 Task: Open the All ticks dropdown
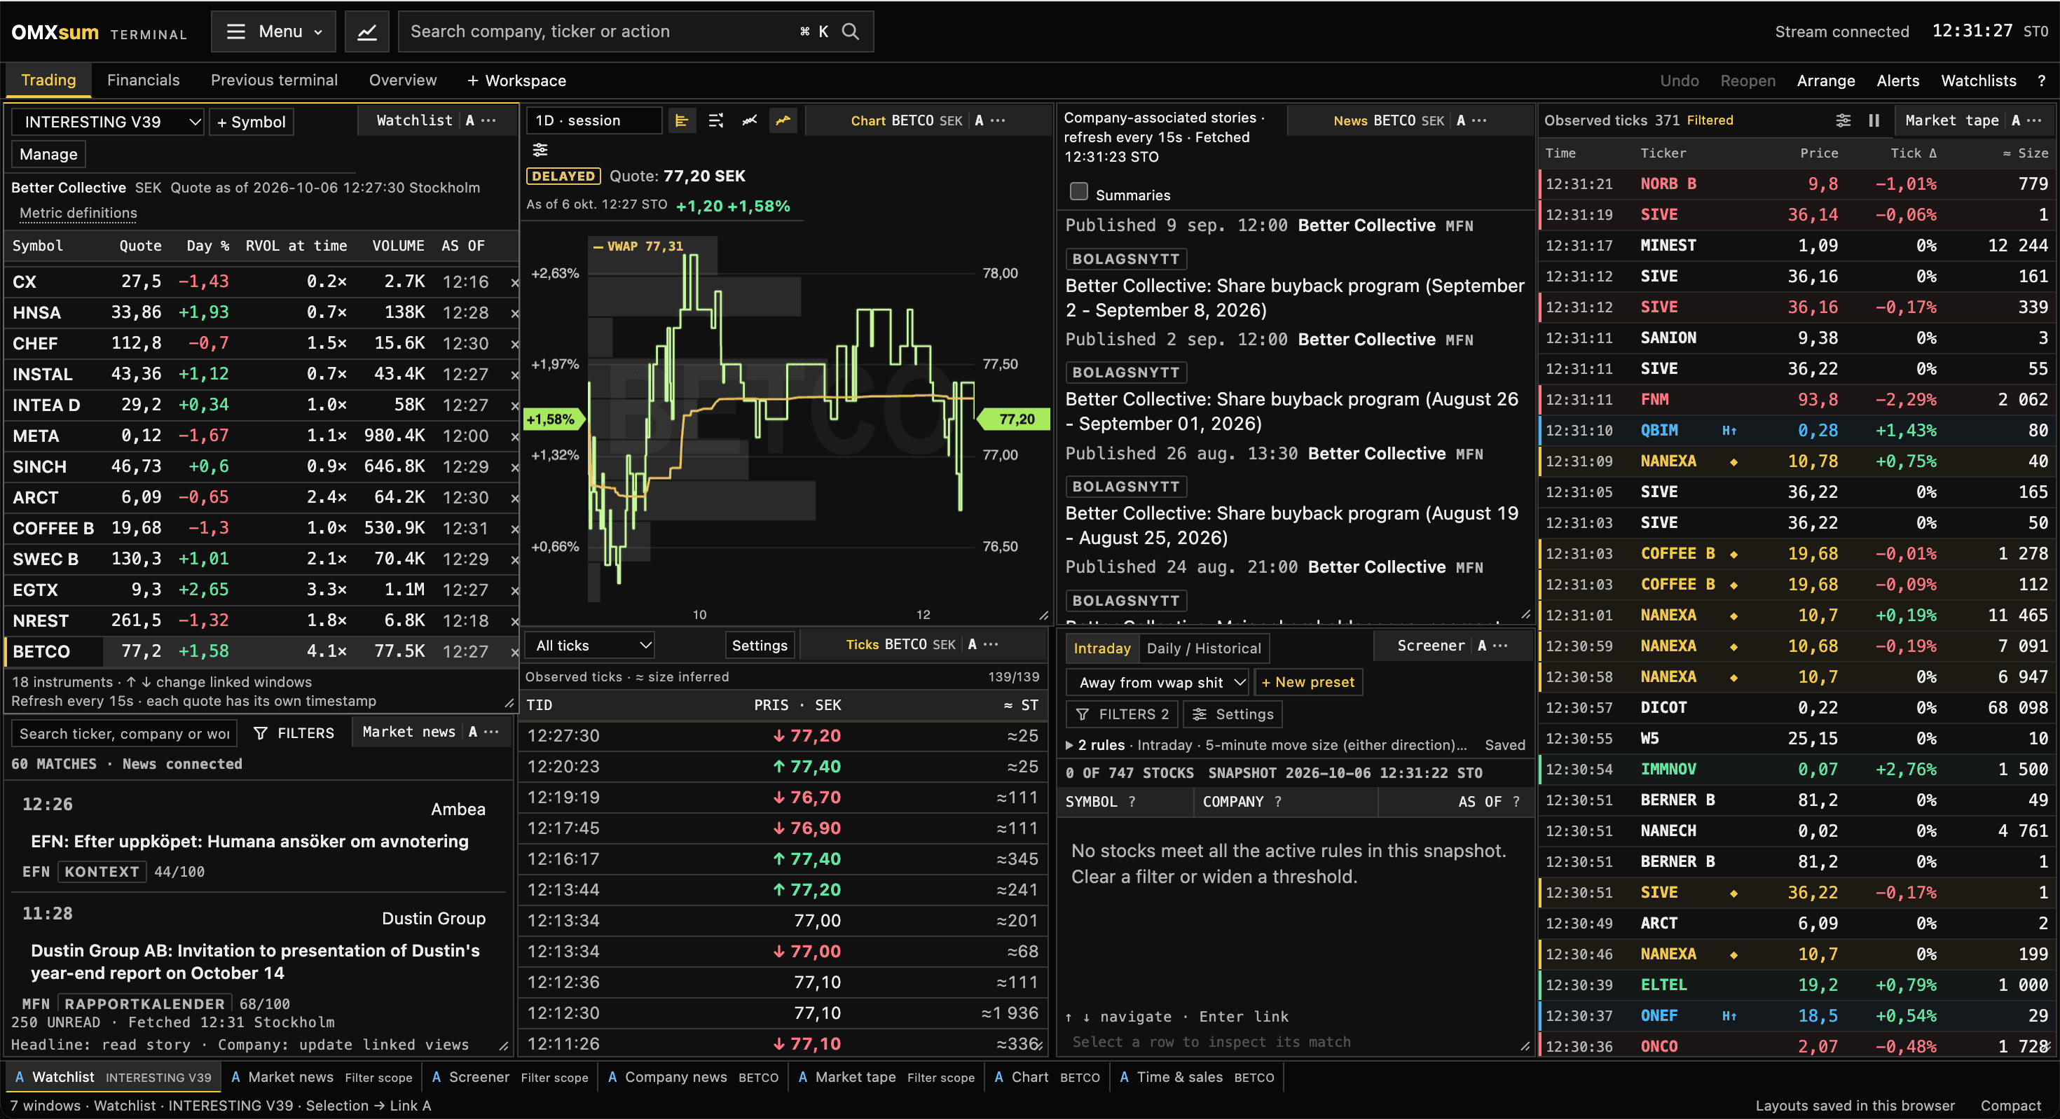pyautogui.click(x=589, y=645)
